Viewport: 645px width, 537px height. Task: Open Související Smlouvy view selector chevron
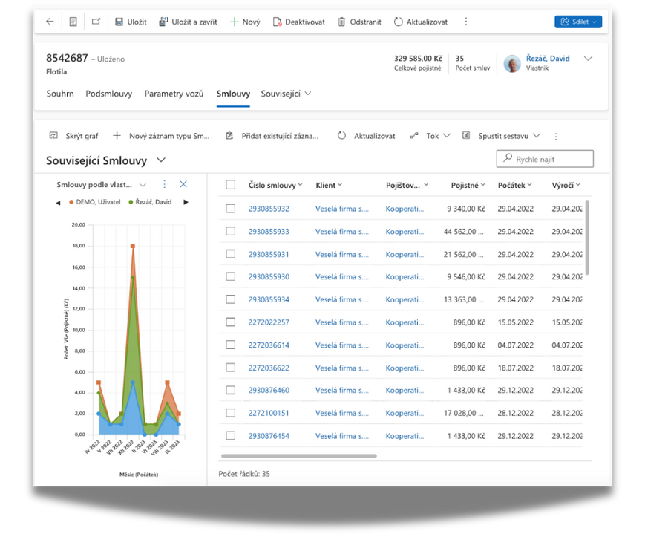pyautogui.click(x=161, y=160)
